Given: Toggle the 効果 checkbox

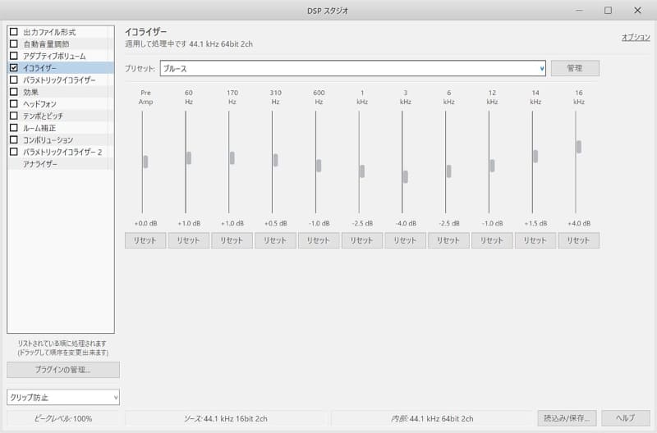Looking at the screenshot, I should [x=14, y=92].
